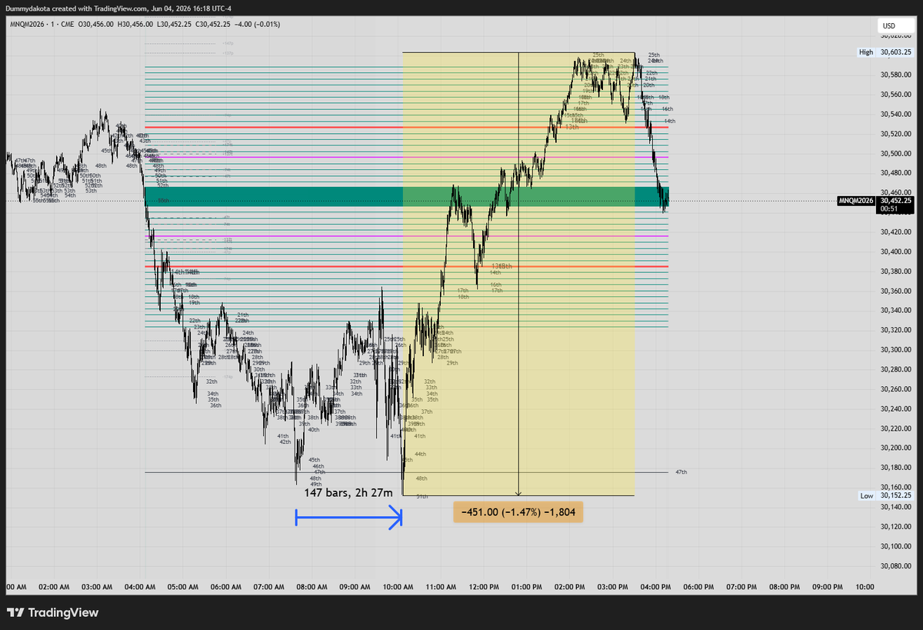Click the 02:00 AM time axis label
Screen dimensions: 923x630
pyautogui.click(x=53, y=587)
